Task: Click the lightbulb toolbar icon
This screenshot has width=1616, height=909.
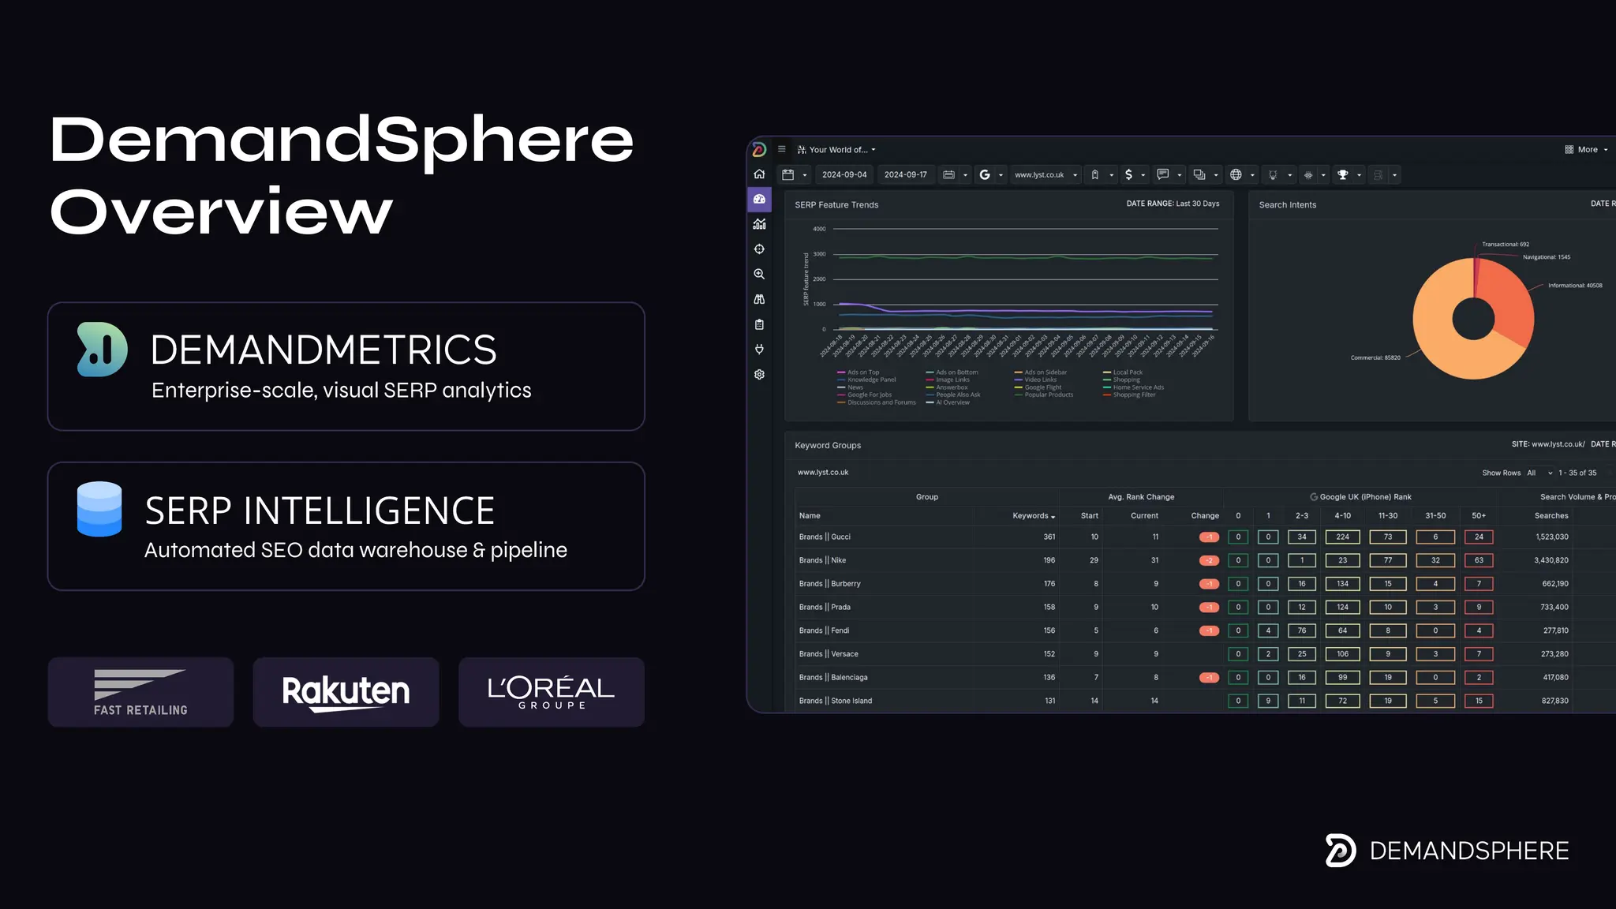Action: (1273, 175)
